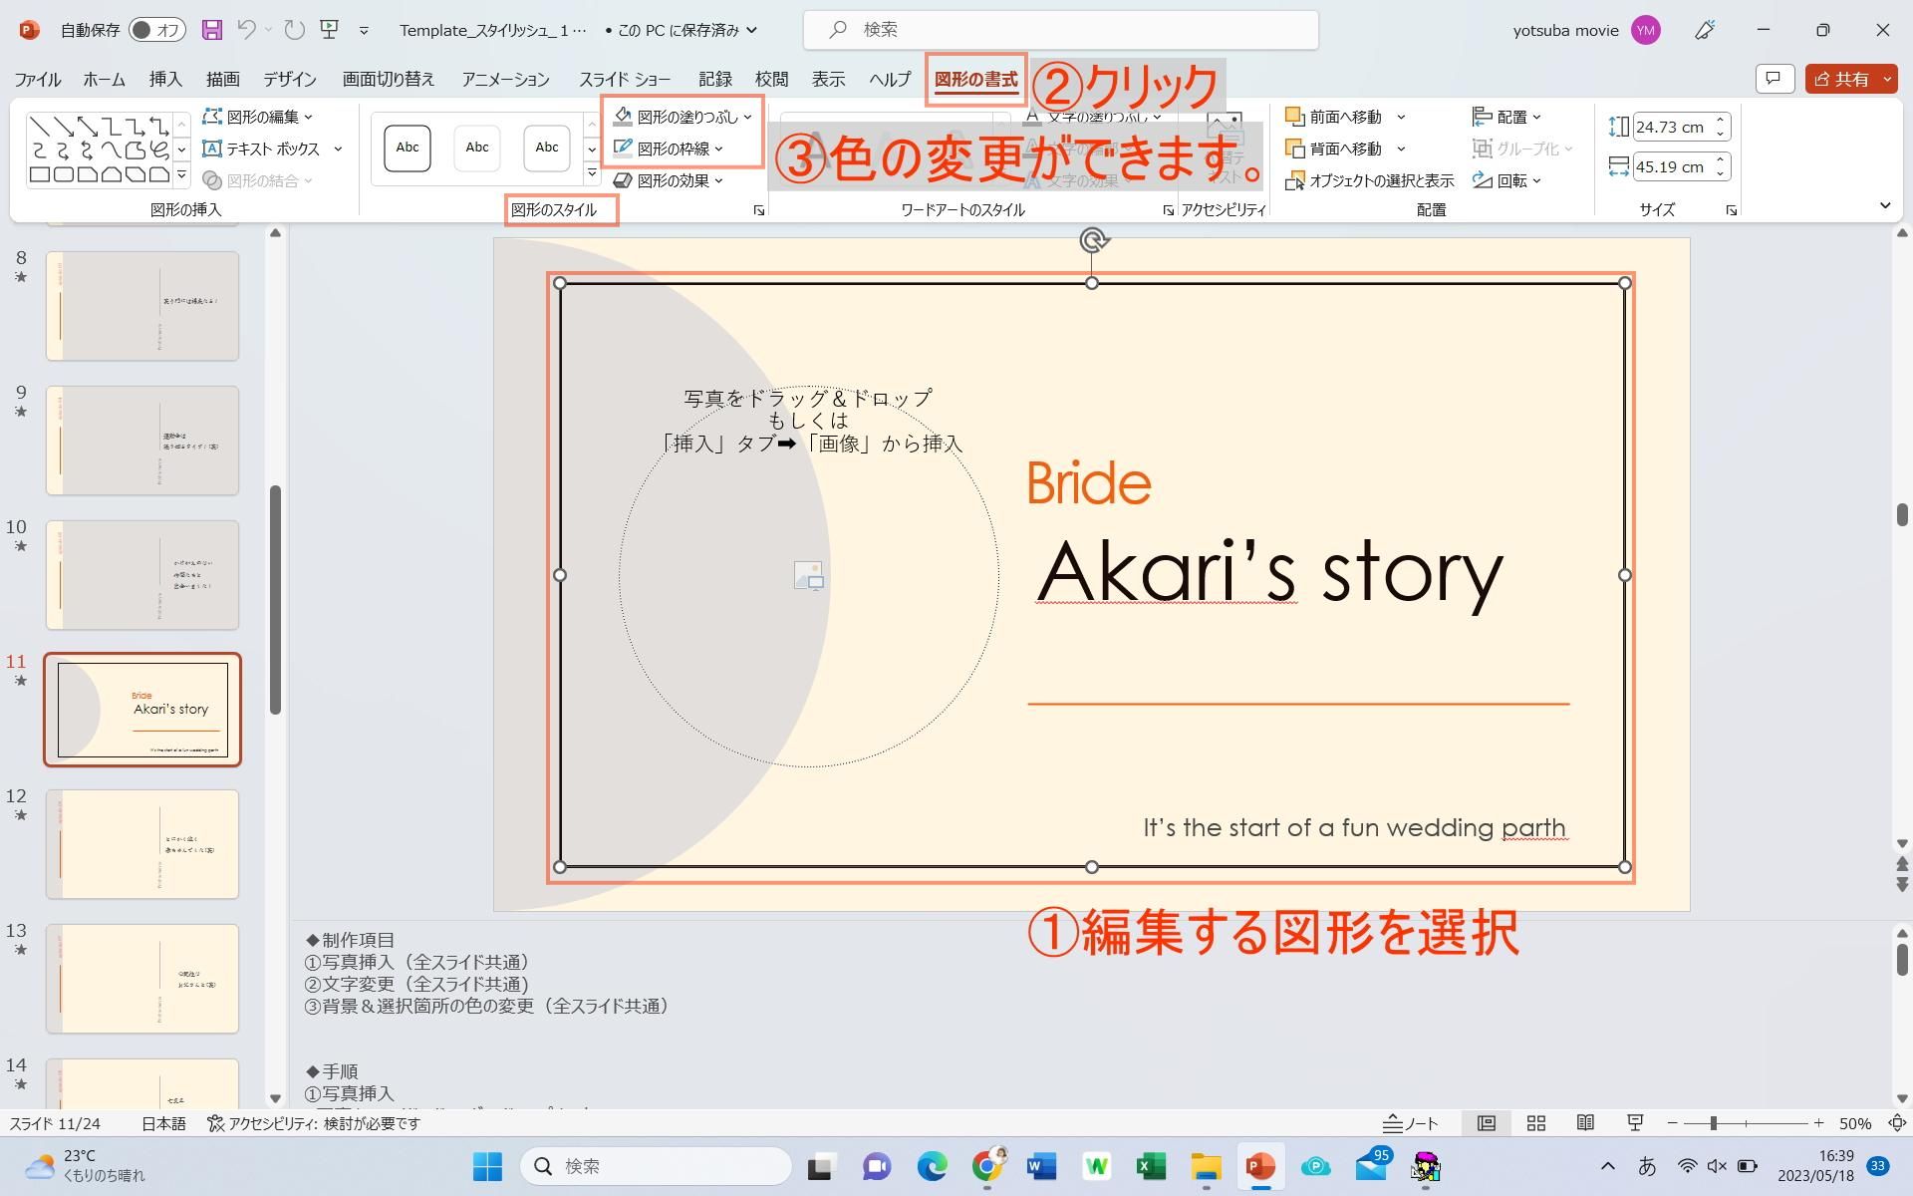This screenshot has width=1913, height=1196.
Task: Click the shape height input field
Action: (1673, 127)
